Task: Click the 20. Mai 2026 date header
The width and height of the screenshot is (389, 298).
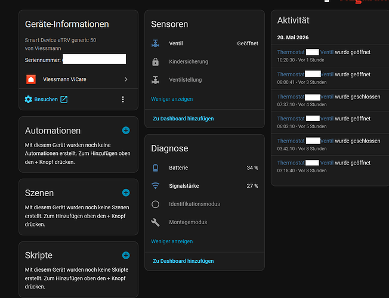Action: (x=293, y=38)
